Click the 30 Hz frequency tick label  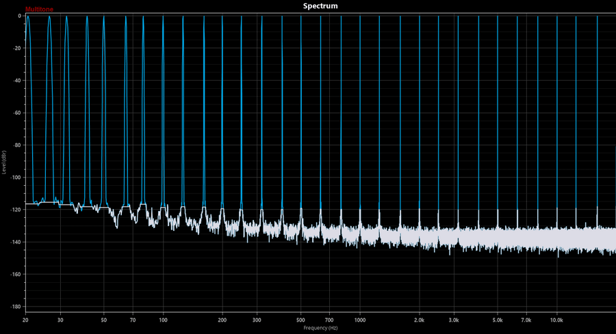point(60,320)
